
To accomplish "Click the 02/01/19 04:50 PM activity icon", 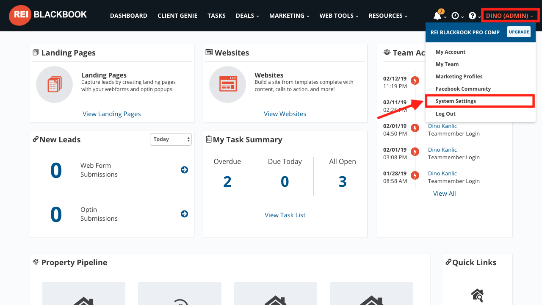I will click(415, 128).
